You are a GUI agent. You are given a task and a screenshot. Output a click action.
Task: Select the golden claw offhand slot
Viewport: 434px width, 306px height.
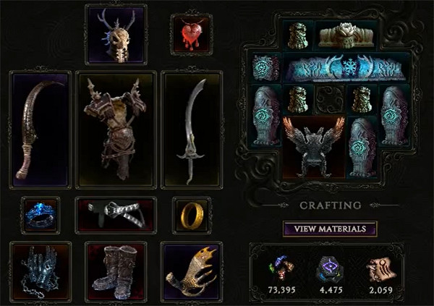point(192,272)
